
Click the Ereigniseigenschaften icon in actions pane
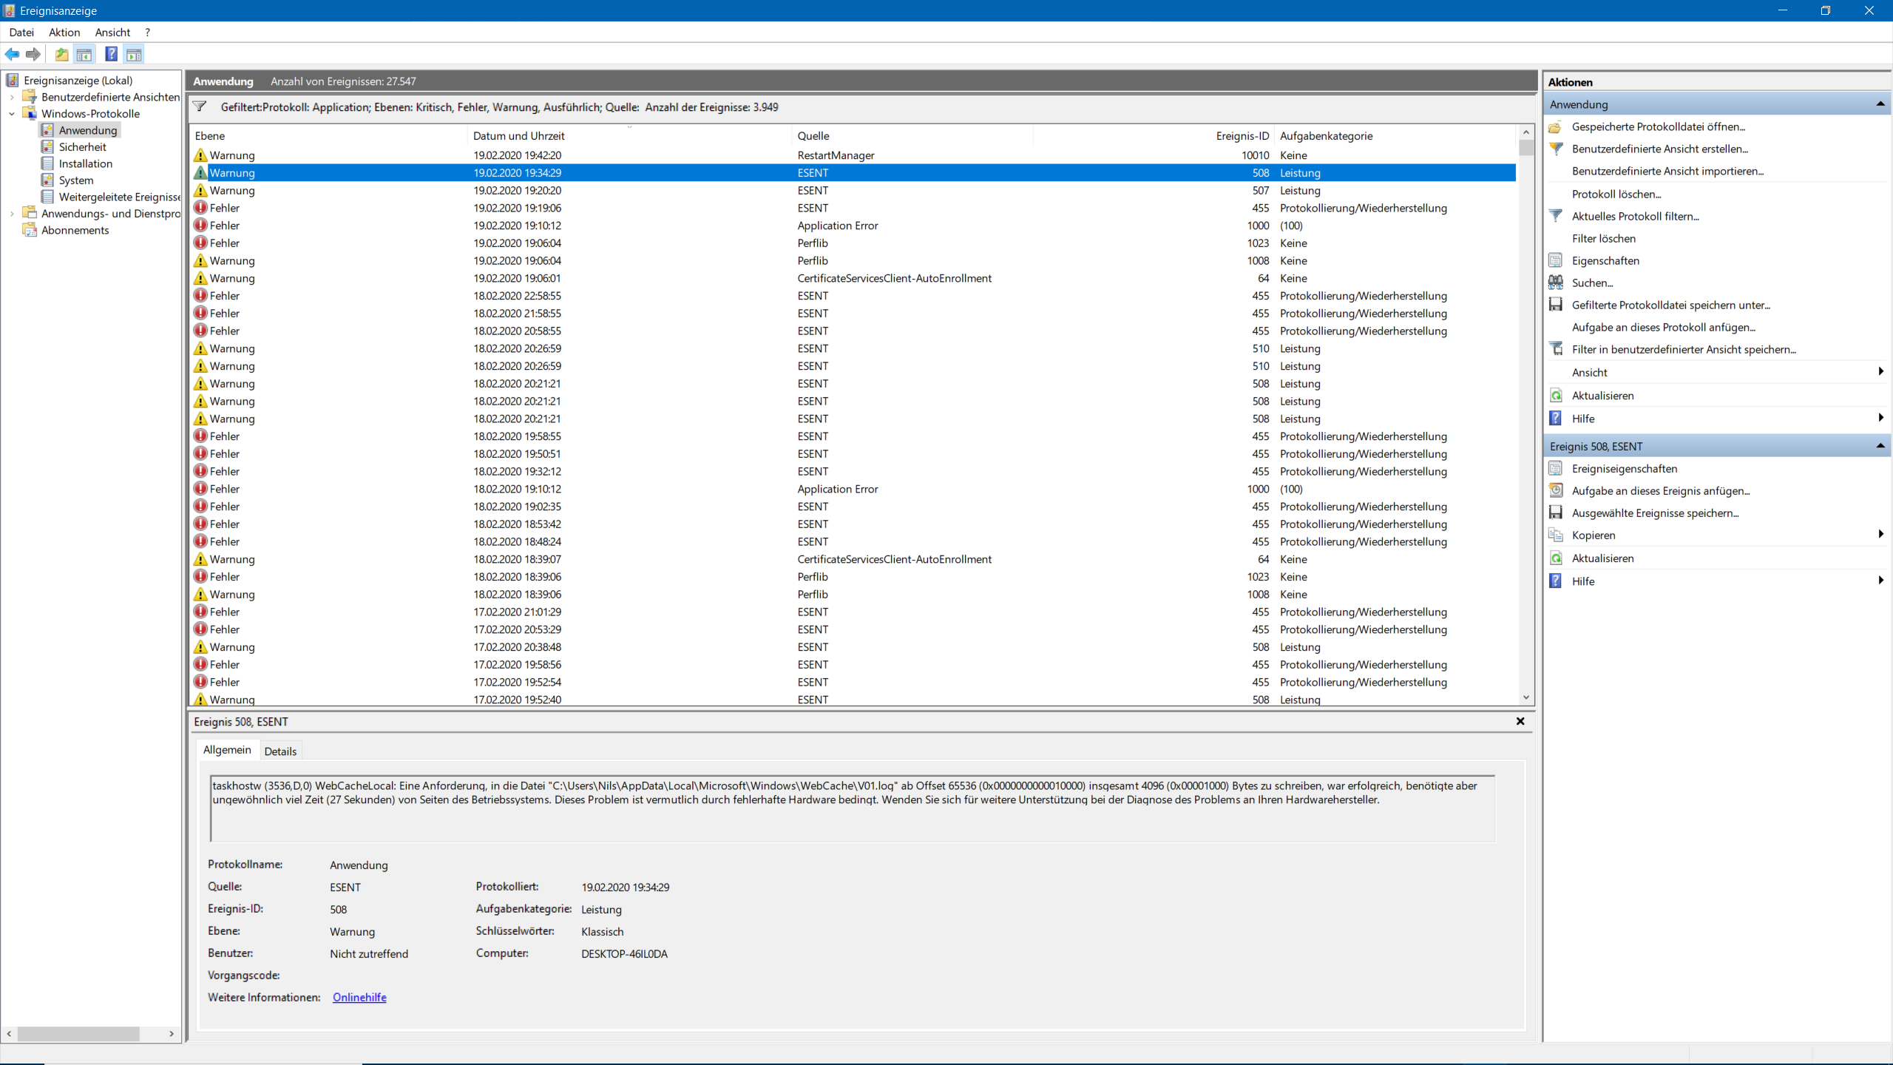click(x=1556, y=469)
